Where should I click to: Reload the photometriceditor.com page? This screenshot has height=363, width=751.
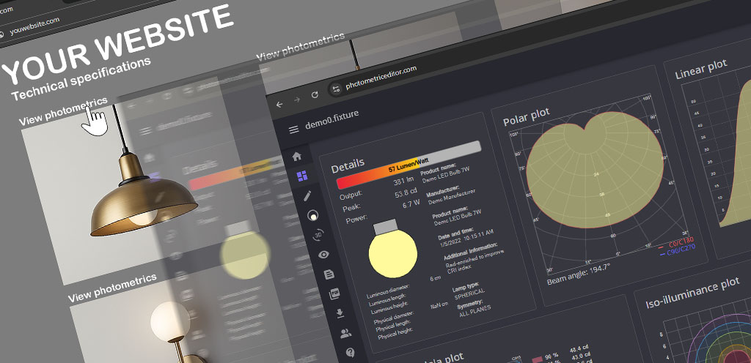pyautogui.click(x=315, y=94)
